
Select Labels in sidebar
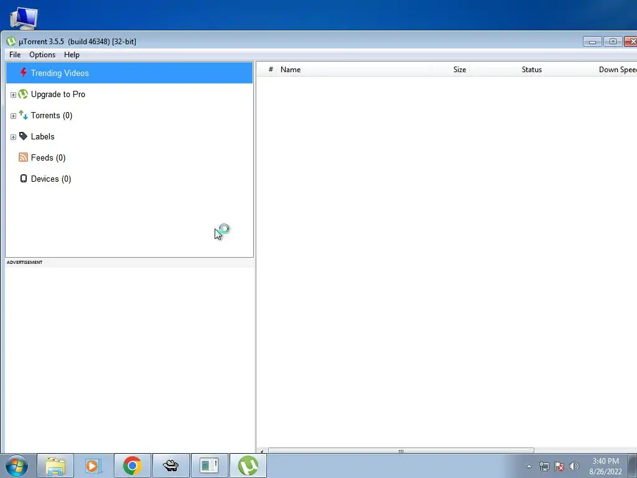tap(43, 136)
